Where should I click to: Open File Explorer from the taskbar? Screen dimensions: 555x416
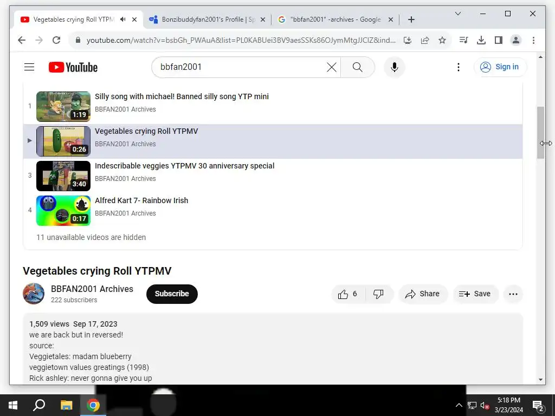tap(66, 405)
